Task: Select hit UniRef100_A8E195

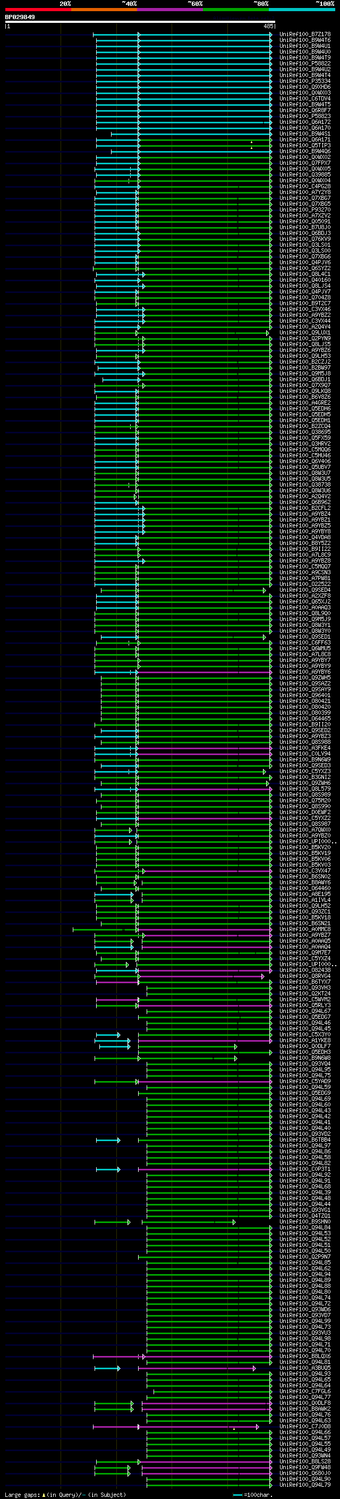Action: click(305, 894)
